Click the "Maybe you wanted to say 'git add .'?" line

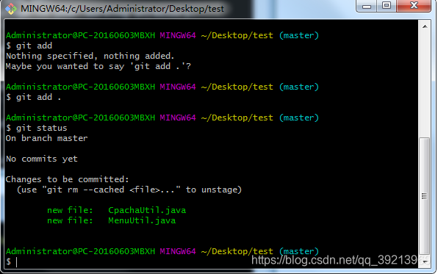(98, 66)
